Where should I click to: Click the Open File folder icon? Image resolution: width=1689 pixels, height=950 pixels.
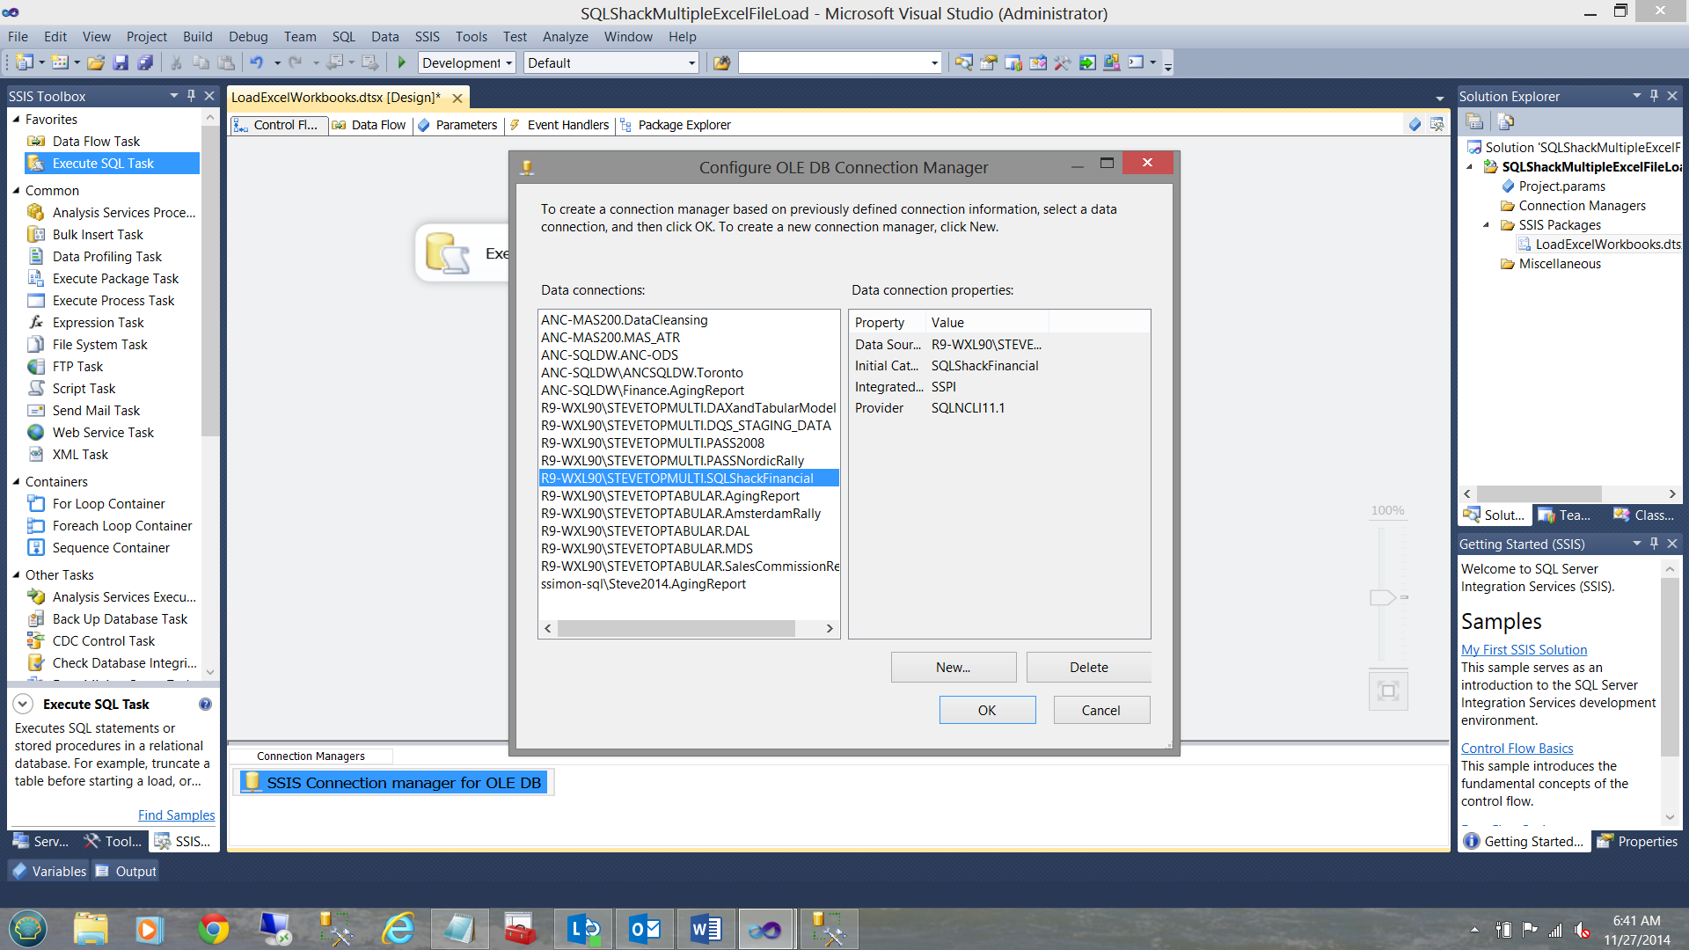(x=96, y=62)
